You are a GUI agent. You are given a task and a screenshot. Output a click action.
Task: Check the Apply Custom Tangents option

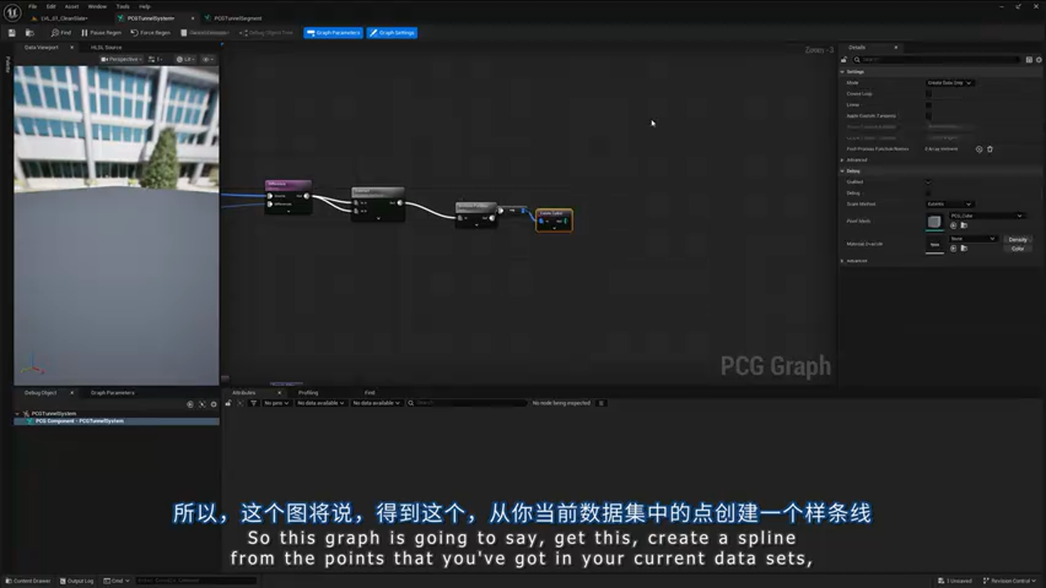928,116
